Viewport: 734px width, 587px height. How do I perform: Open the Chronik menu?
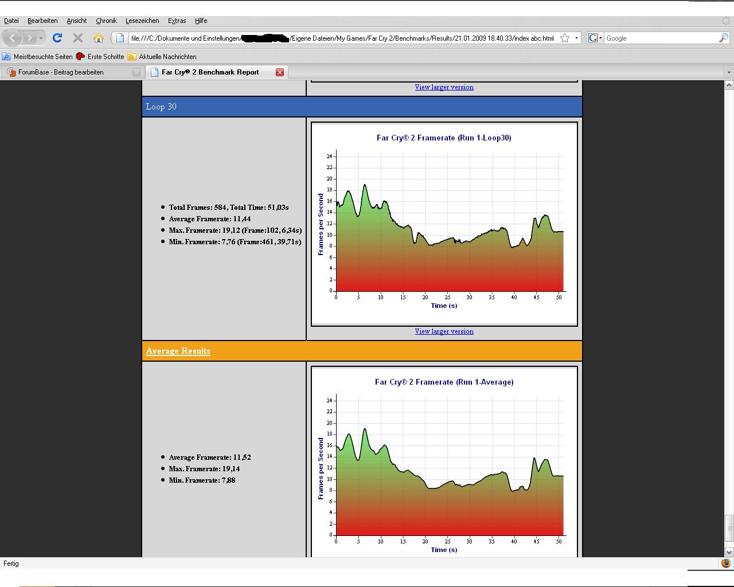point(106,21)
